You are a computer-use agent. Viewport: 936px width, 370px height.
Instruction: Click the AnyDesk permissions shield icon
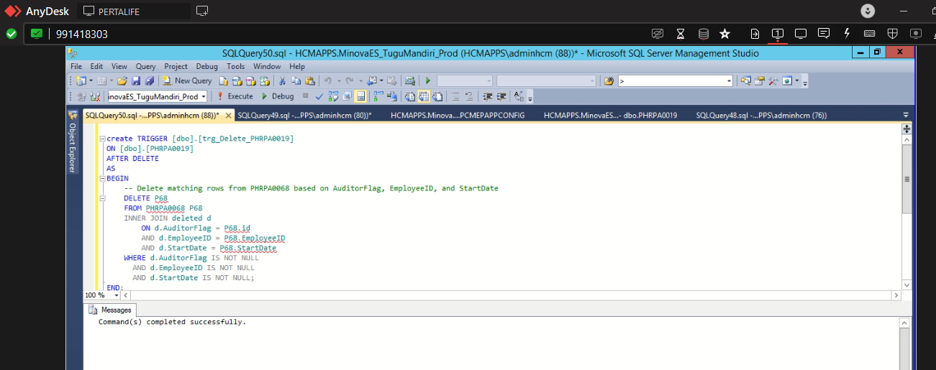(892, 34)
